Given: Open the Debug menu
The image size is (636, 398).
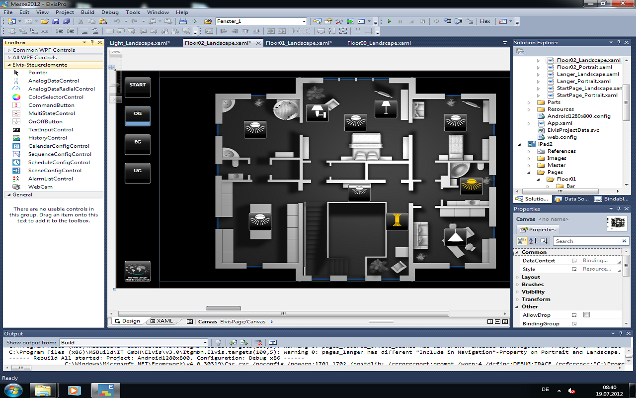Looking at the screenshot, I should click(x=110, y=12).
